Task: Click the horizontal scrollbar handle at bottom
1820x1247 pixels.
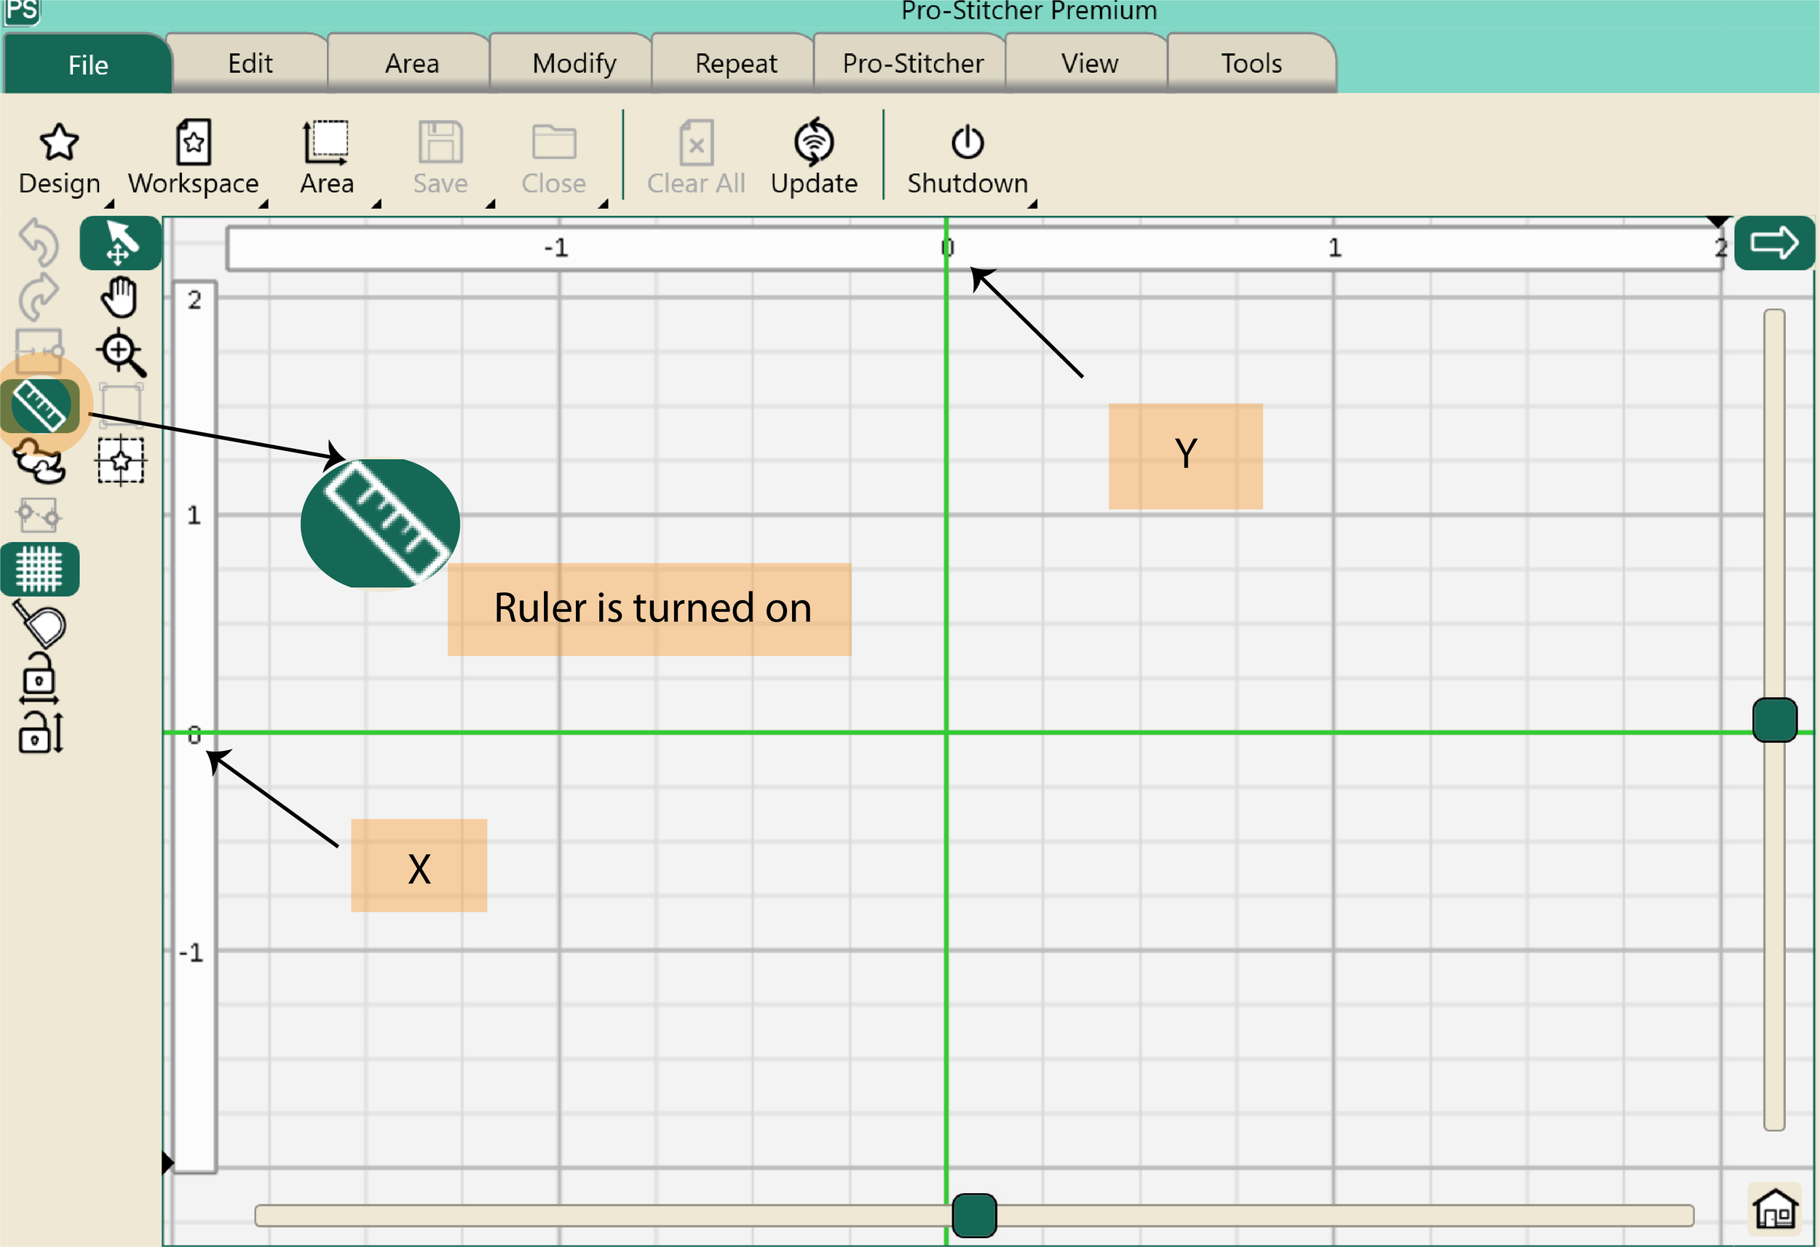Action: 973,1215
